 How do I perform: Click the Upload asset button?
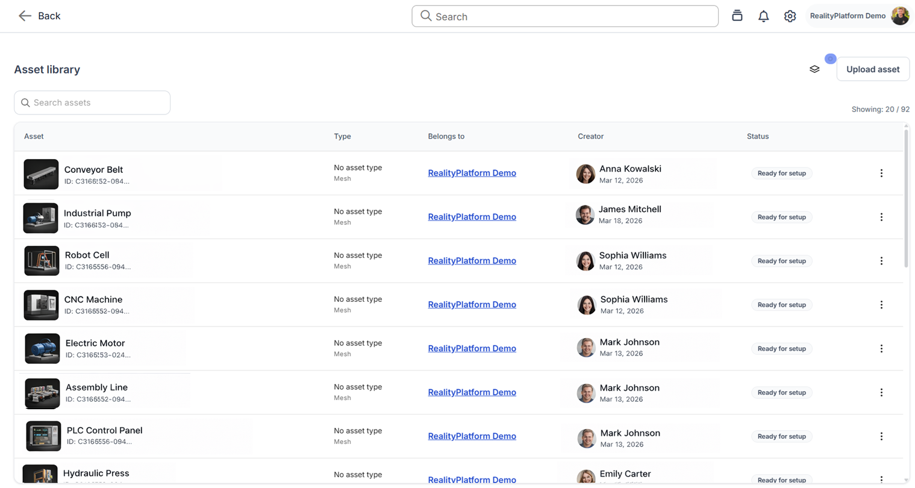click(x=872, y=69)
